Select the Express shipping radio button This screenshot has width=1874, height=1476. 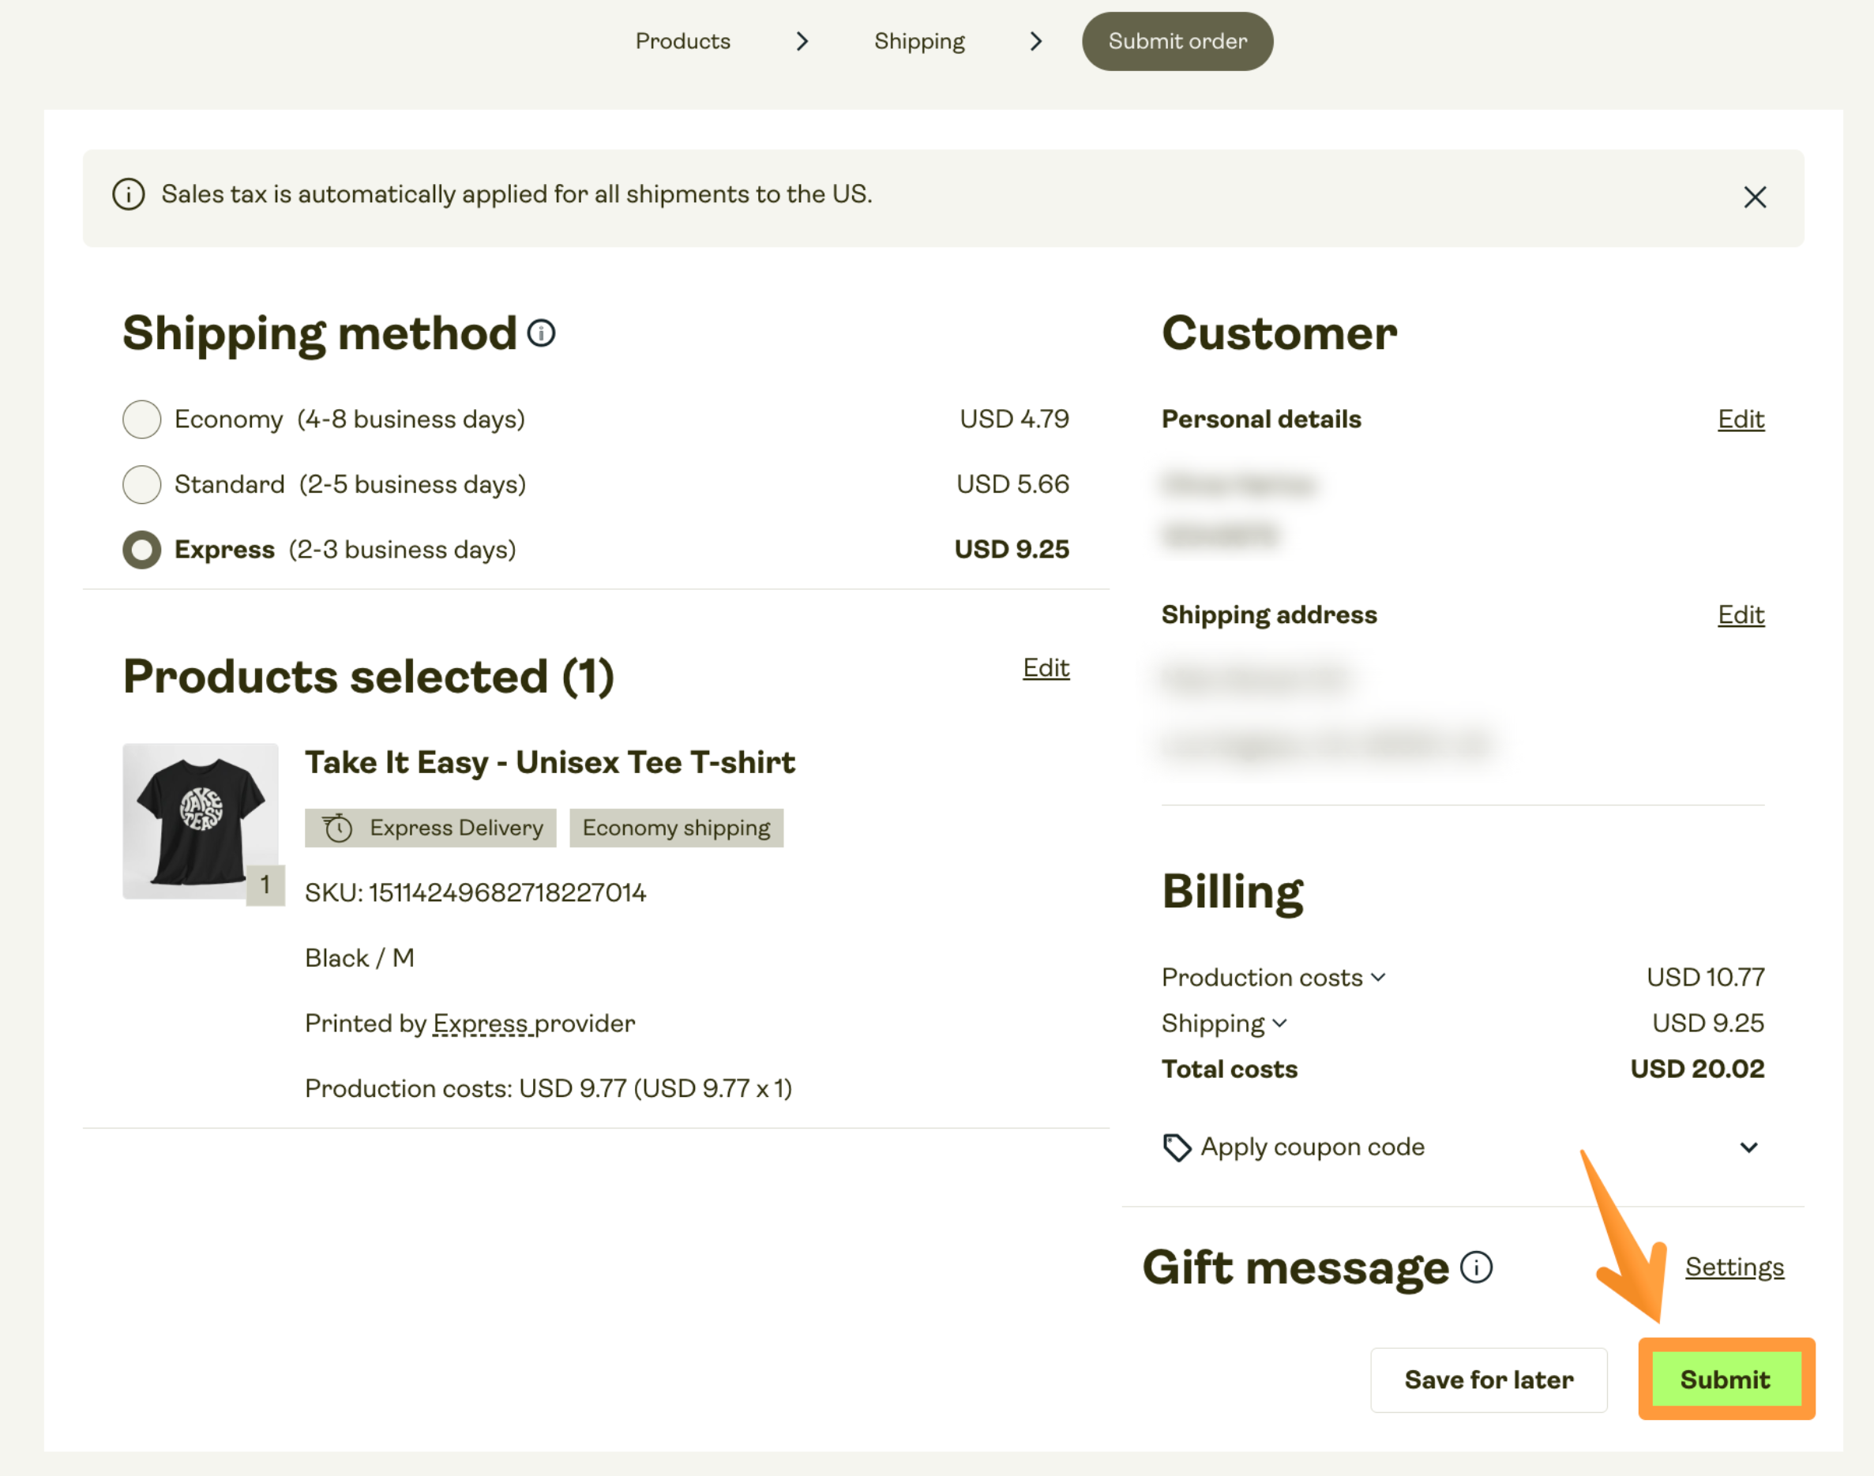coord(141,550)
